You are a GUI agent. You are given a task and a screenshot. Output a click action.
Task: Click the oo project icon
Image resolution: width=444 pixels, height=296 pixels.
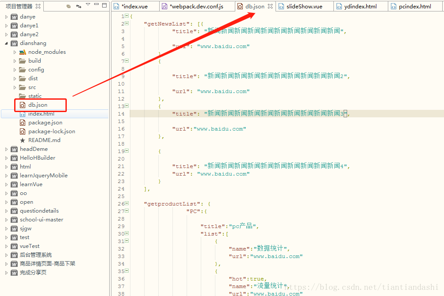click(x=14, y=194)
